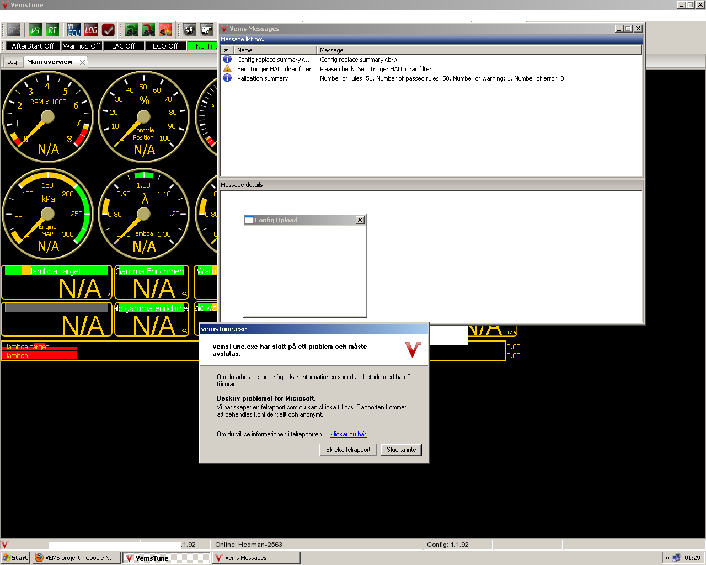Click the 'alc gamma enrichme' N/A display box
Viewport: 706px width, 565px height.
tap(152, 319)
